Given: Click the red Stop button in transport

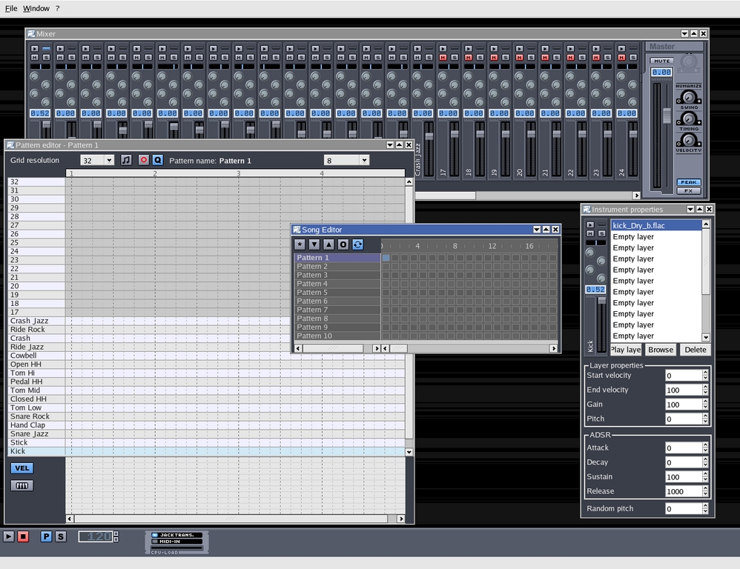Looking at the screenshot, I should click(x=23, y=536).
